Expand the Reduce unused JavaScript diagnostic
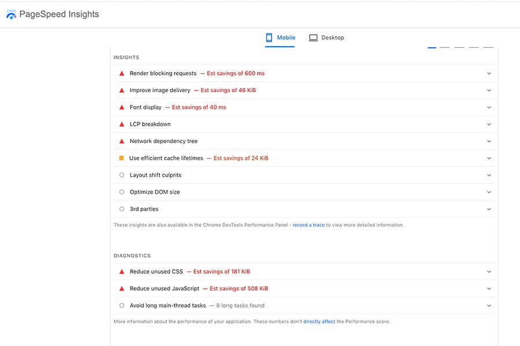The image size is (520, 346). tap(489, 288)
